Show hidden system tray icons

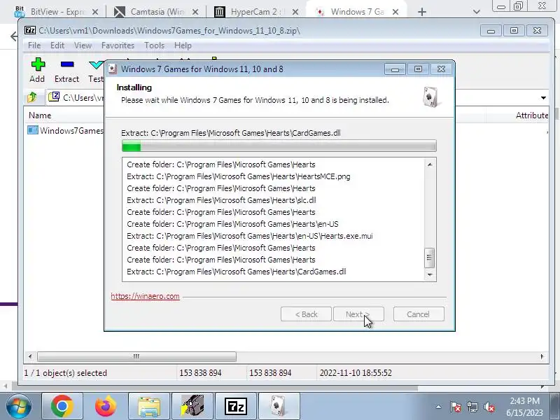[438, 407]
